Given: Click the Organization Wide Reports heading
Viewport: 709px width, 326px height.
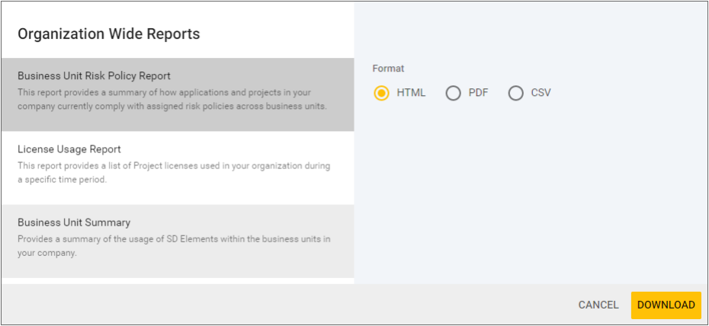Looking at the screenshot, I should (x=108, y=34).
